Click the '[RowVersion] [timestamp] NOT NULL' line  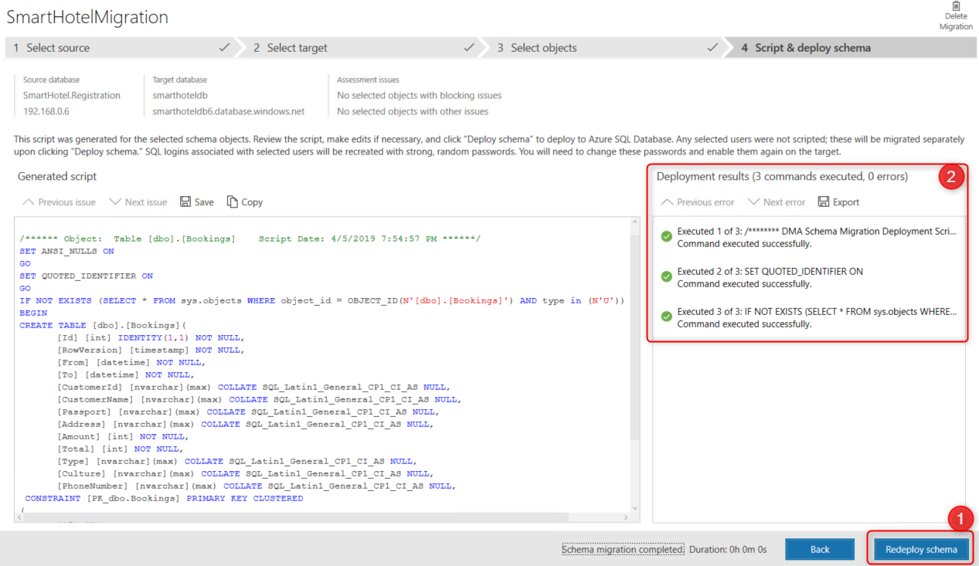(150, 350)
